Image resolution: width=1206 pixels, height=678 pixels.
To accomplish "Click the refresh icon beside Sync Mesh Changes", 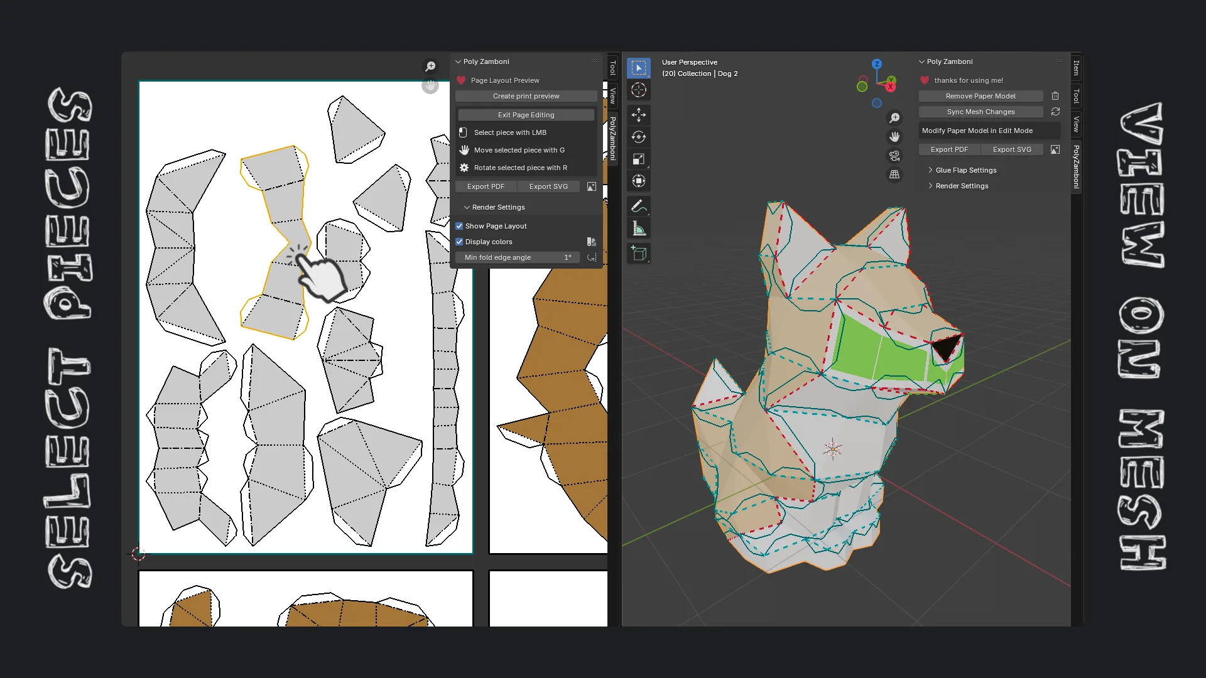I will 1055,112.
